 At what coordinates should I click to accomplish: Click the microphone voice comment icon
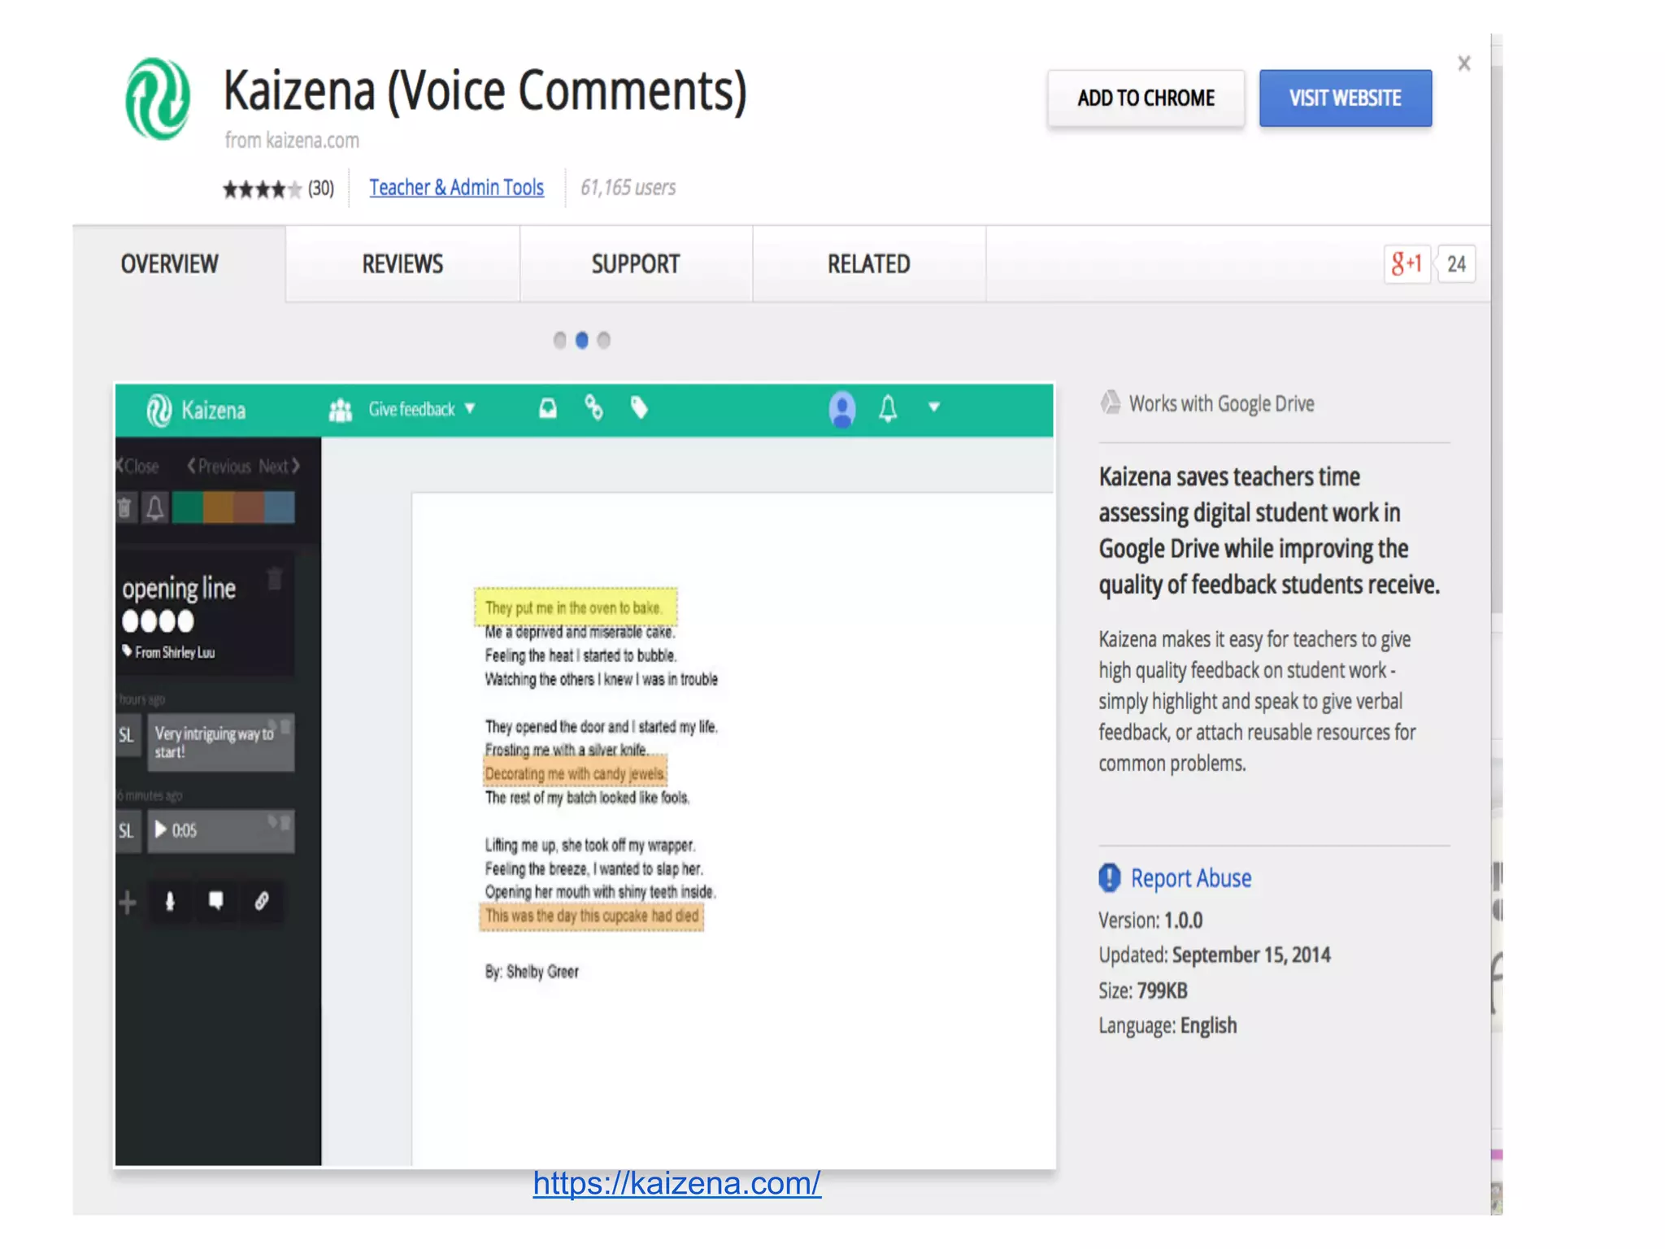(x=170, y=901)
